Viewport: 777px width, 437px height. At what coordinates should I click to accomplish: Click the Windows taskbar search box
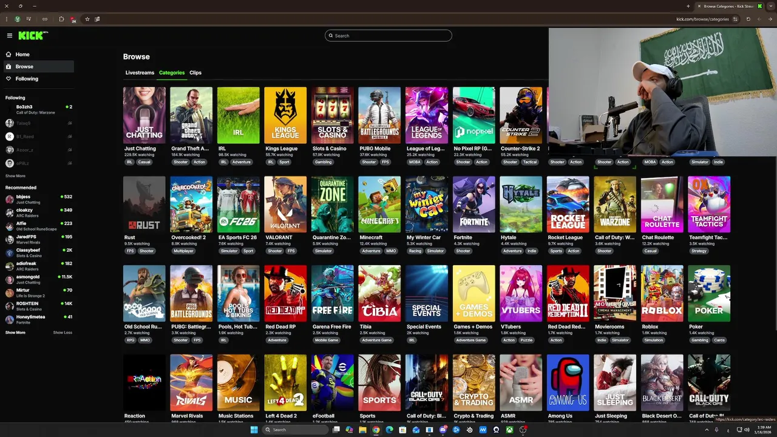[296, 430]
